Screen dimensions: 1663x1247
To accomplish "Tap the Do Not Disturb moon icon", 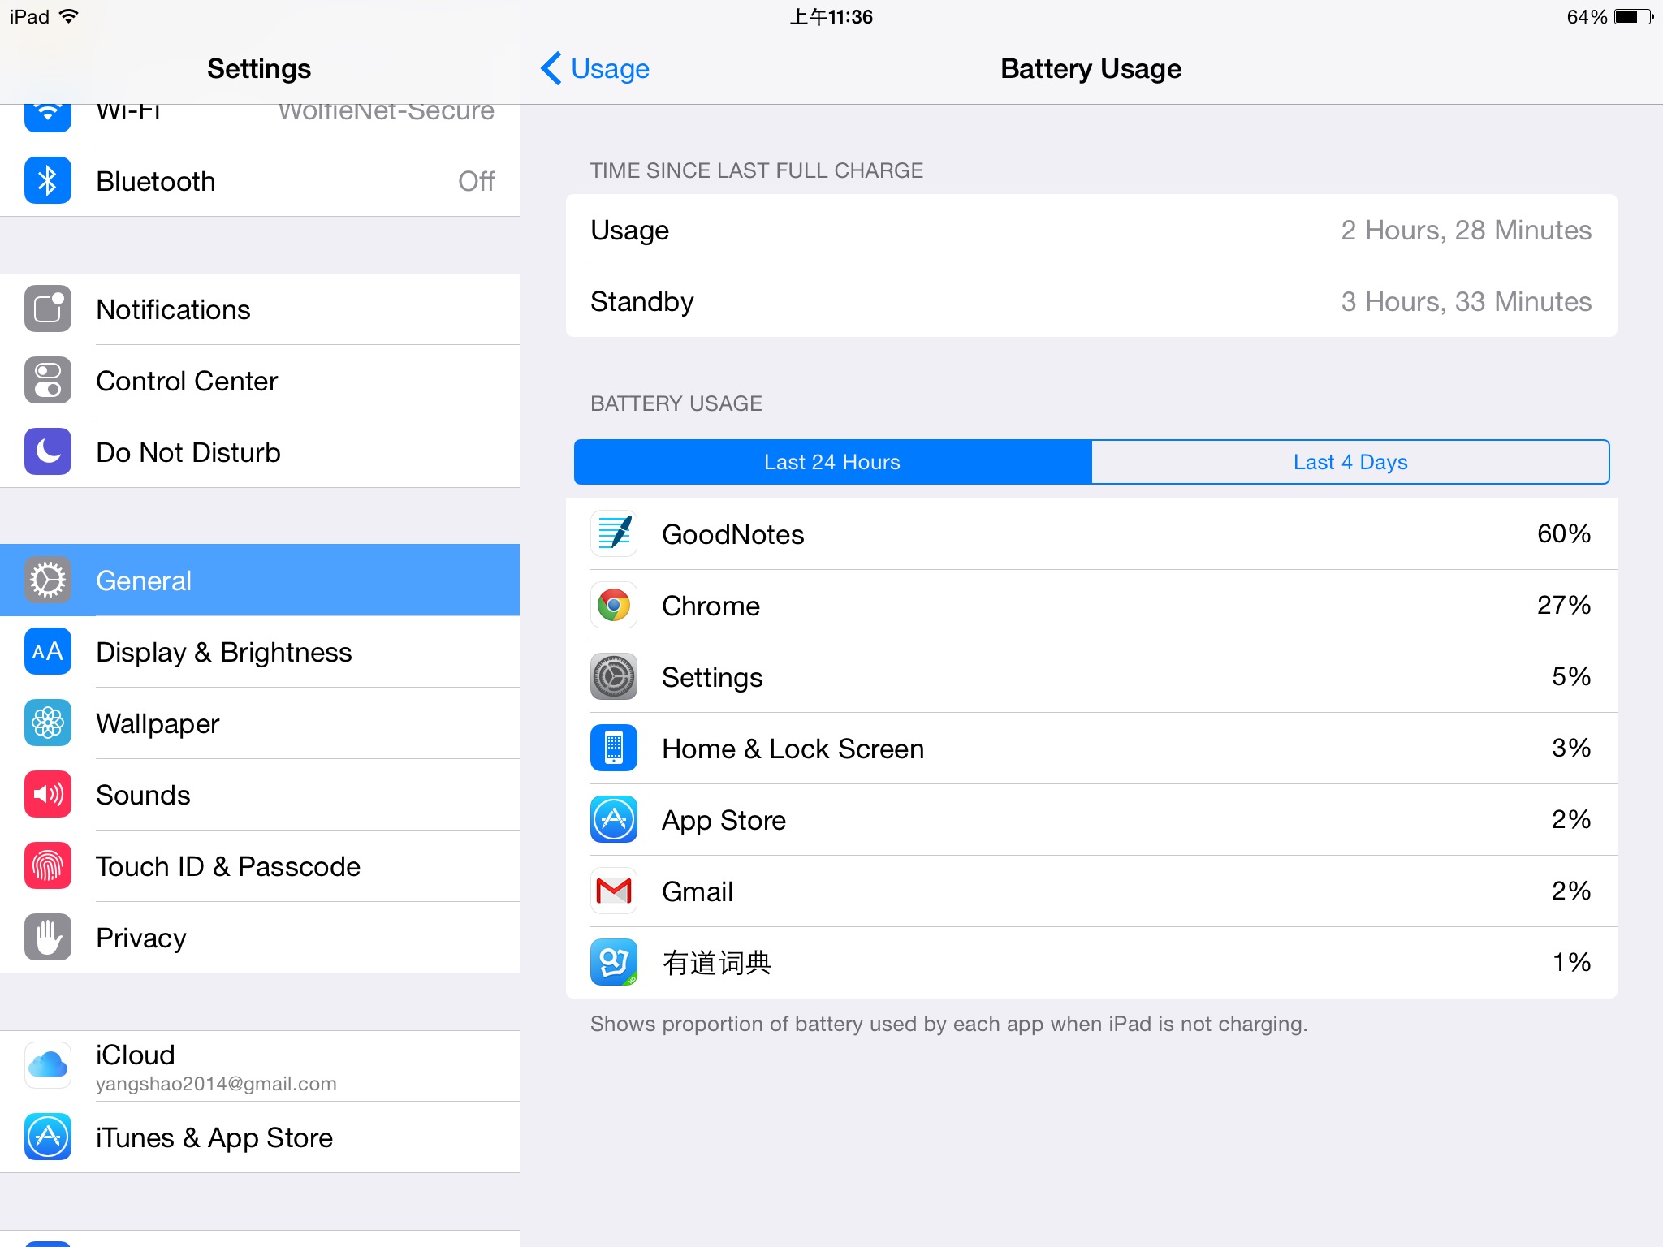I will click(x=48, y=451).
